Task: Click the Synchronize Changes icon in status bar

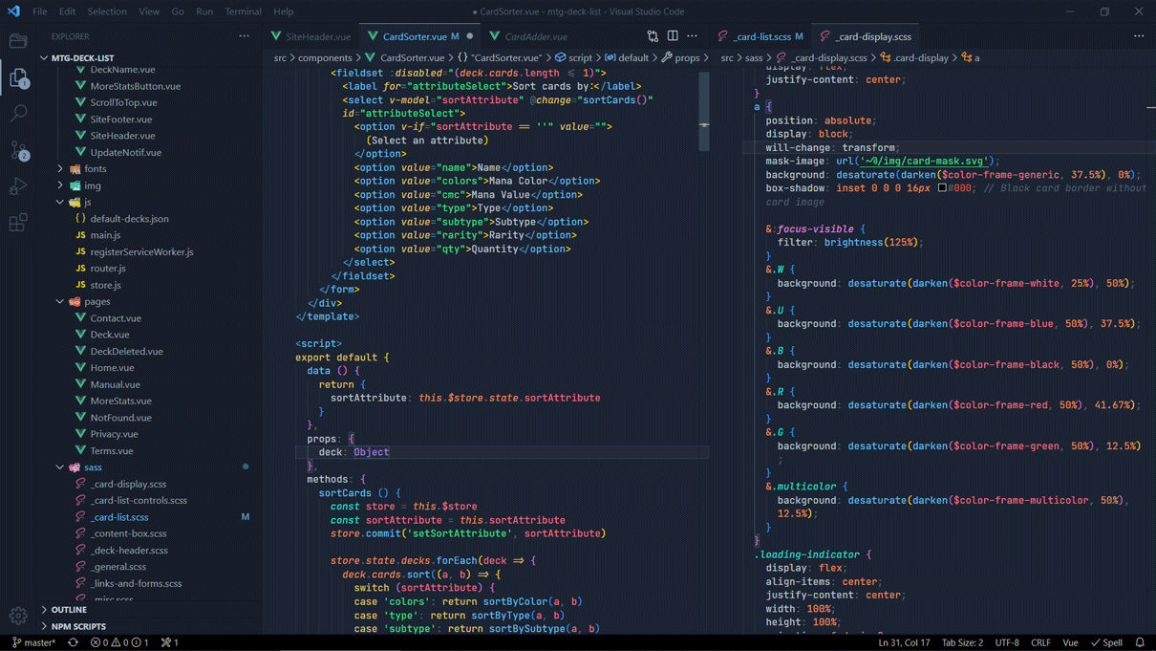Action: point(73,642)
